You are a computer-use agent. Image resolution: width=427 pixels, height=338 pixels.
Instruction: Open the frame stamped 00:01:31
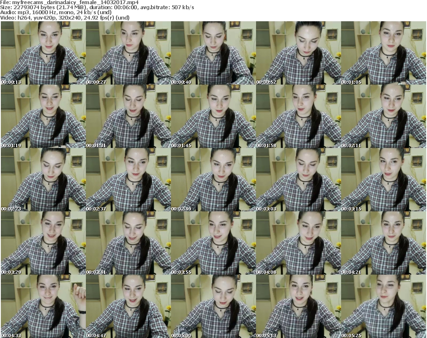coord(128,116)
